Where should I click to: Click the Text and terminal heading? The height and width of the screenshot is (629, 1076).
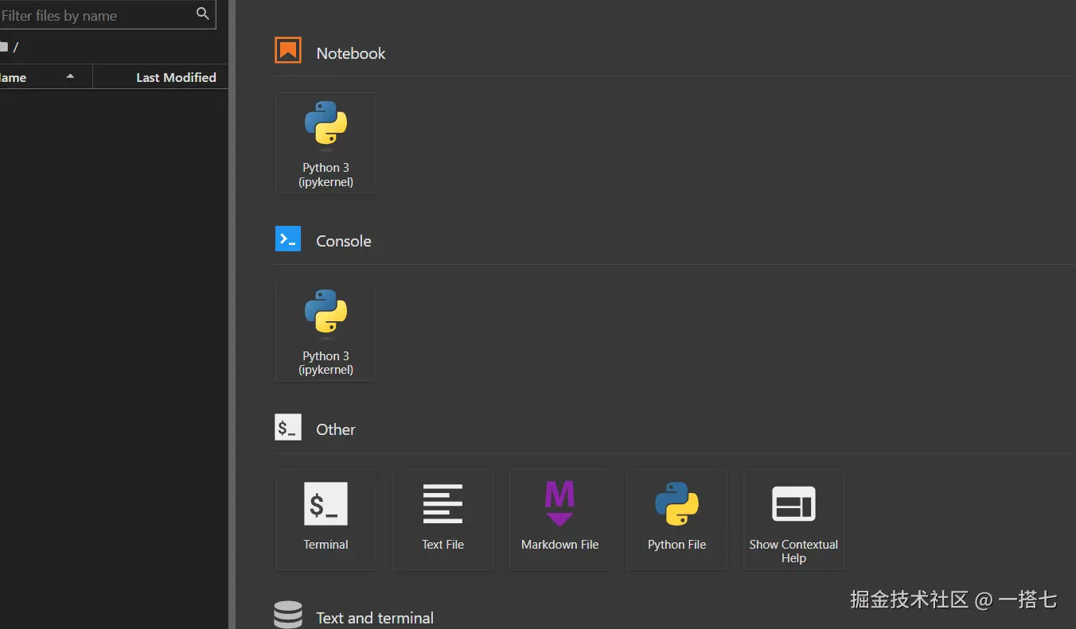[x=375, y=618]
